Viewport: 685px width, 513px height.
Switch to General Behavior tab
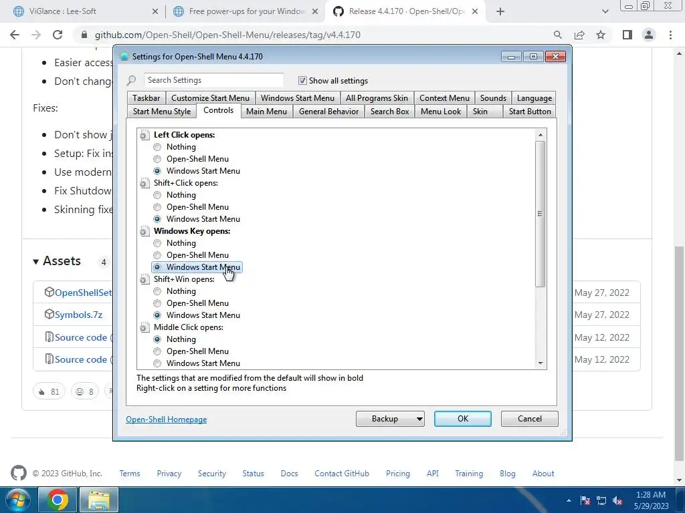328,112
